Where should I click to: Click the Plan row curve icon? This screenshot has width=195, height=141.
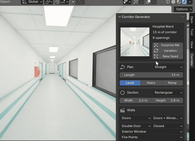(122, 67)
